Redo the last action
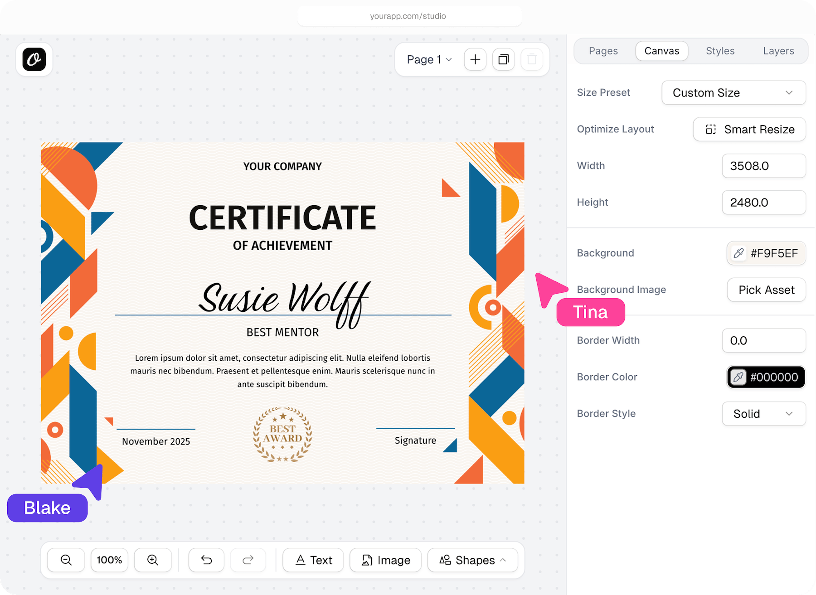This screenshot has height=595, width=816. tap(248, 560)
